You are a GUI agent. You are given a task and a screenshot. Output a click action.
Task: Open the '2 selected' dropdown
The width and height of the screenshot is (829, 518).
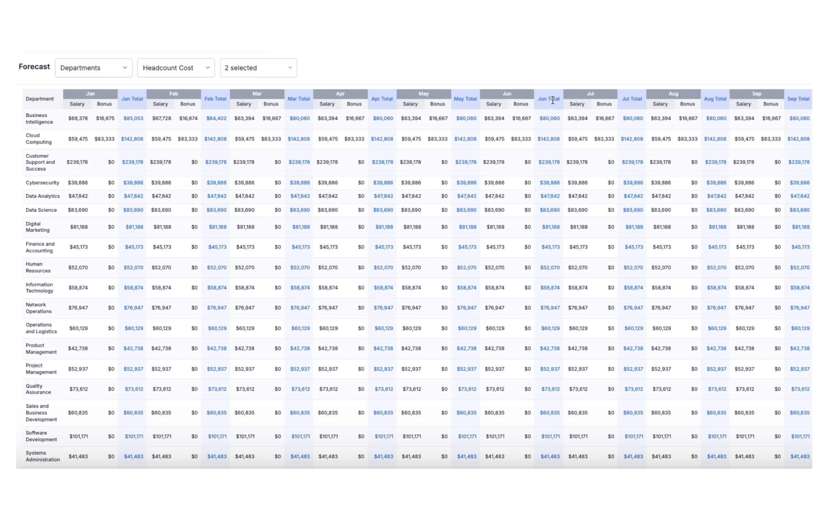tap(259, 68)
